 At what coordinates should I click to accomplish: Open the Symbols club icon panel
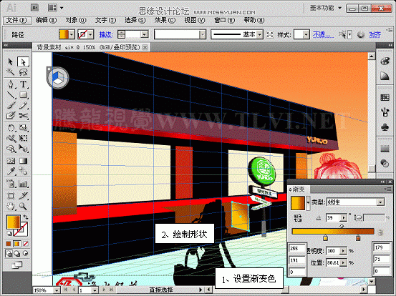click(x=385, y=127)
